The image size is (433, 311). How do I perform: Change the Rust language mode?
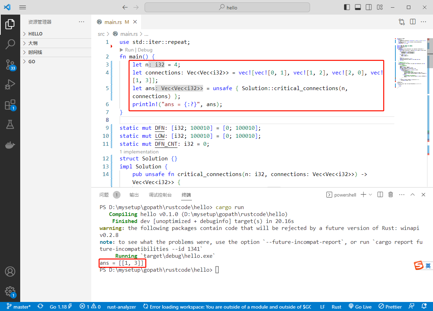pos(337,307)
